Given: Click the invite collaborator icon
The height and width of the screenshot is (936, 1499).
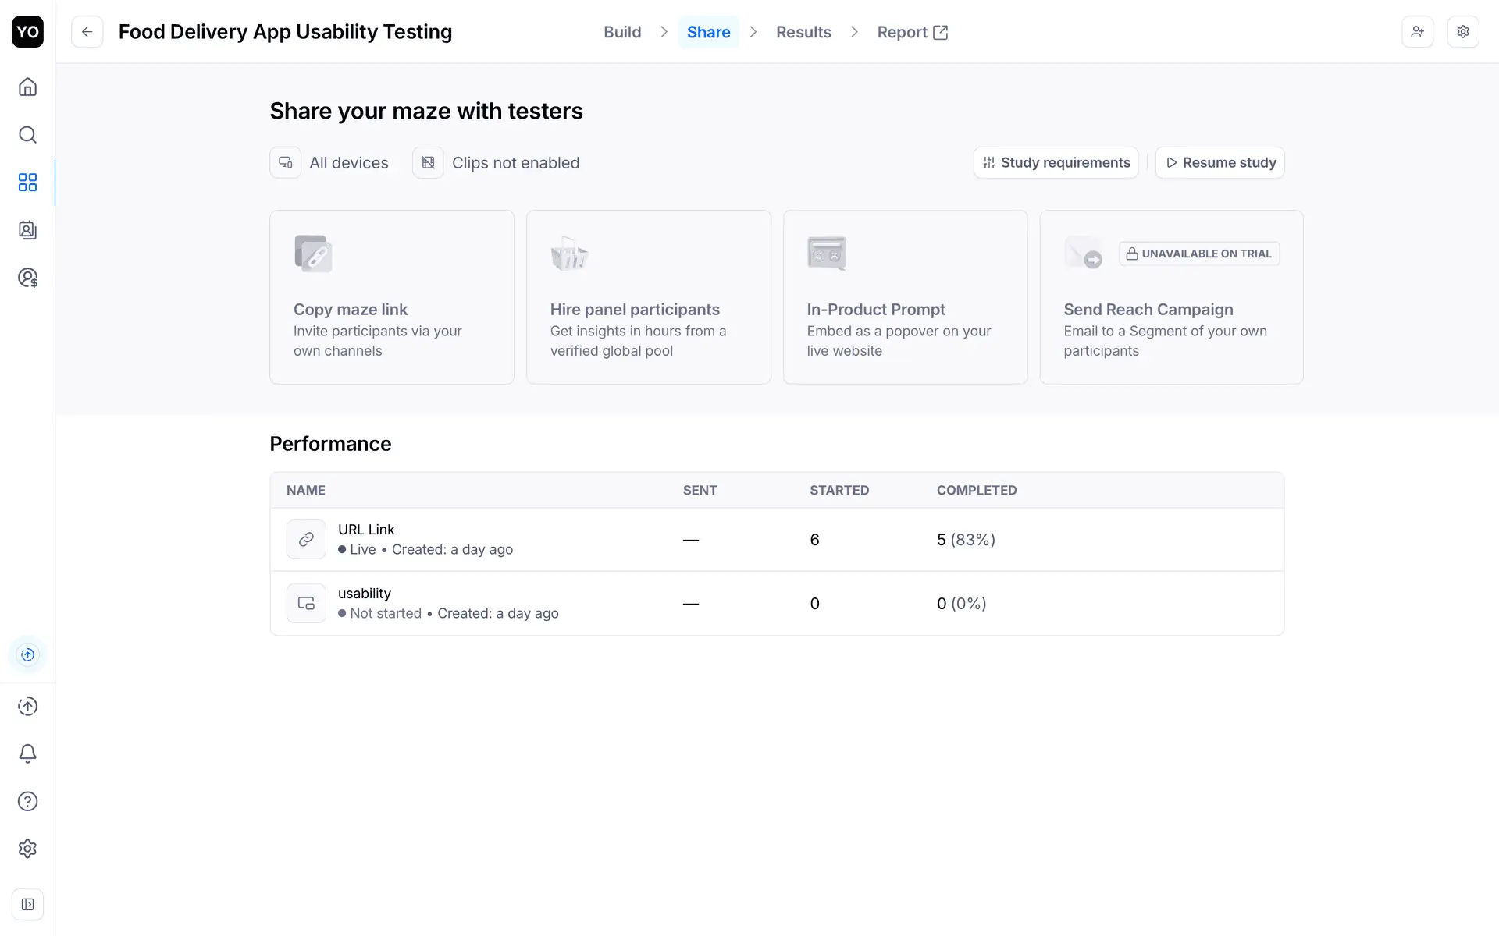Looking at the screenshot, I should (x=1417, y=32).
